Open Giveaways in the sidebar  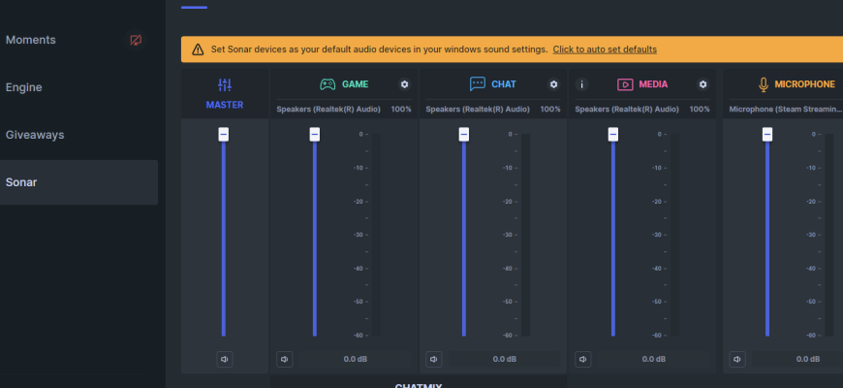pos(35,135)
